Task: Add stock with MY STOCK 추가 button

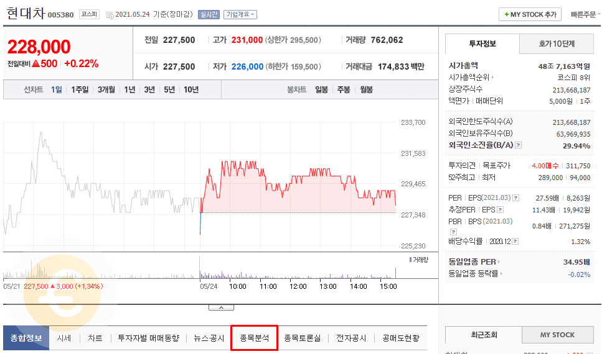Action: point(530,14)
